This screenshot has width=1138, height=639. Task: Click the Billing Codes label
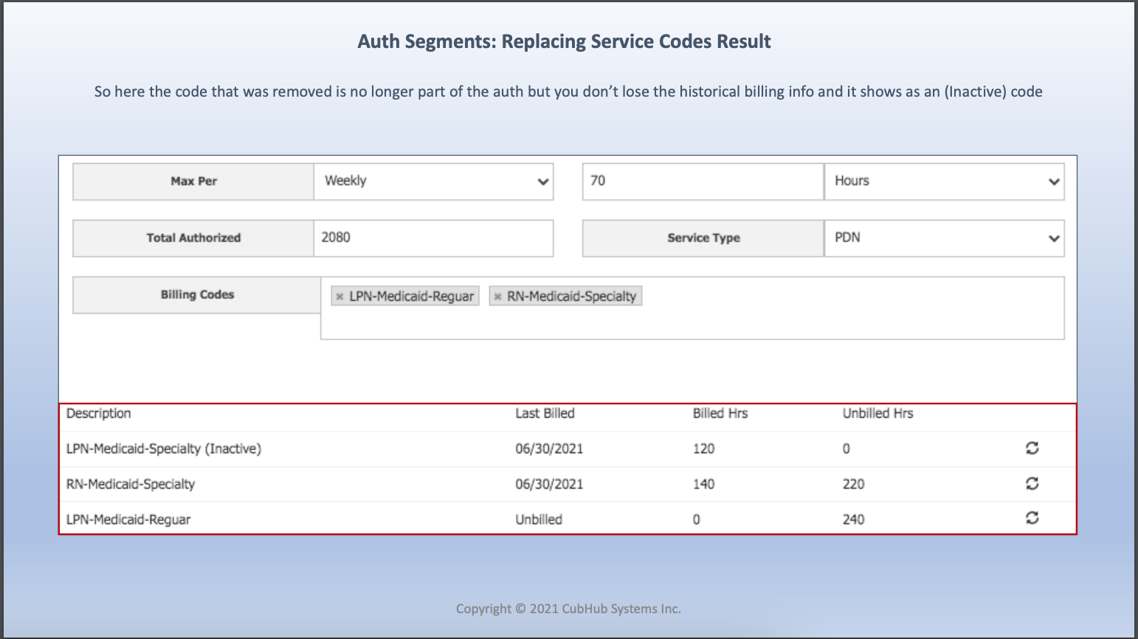198,295
